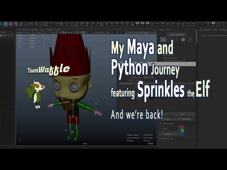The width and height of the screenshot is (227, 170).
Task: Open the Modeling Toolkit Object menu
Action: [162, 30]
